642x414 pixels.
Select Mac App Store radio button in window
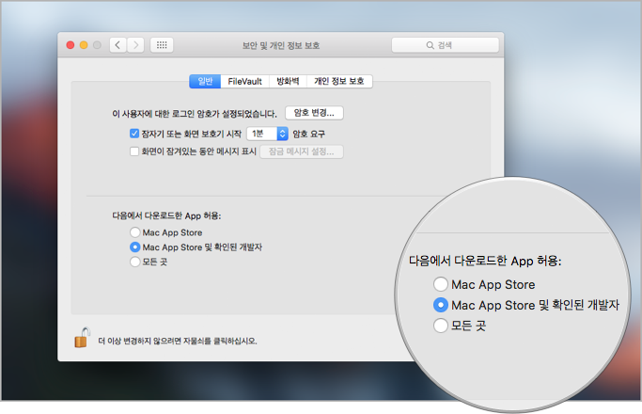(134, 232)
